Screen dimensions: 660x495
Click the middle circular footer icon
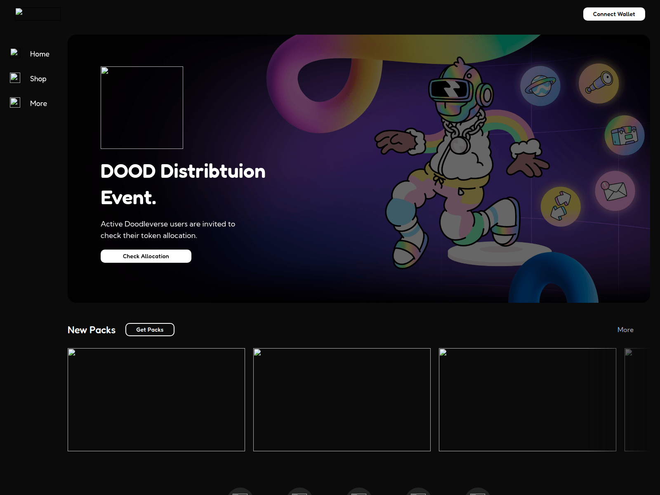tap(359, 492)
